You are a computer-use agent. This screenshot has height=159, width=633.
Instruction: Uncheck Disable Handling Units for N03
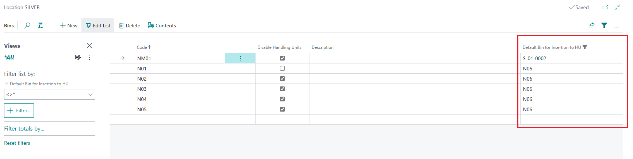click(282, 89)
